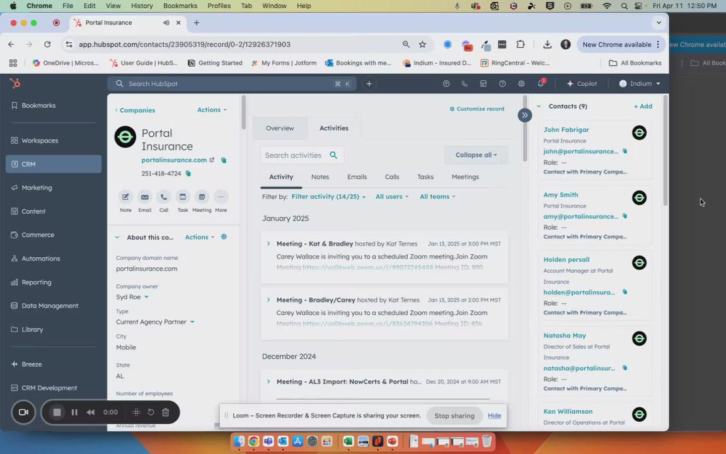
Task: Create a Task using the Task icon
Action: tap(183, 197)
